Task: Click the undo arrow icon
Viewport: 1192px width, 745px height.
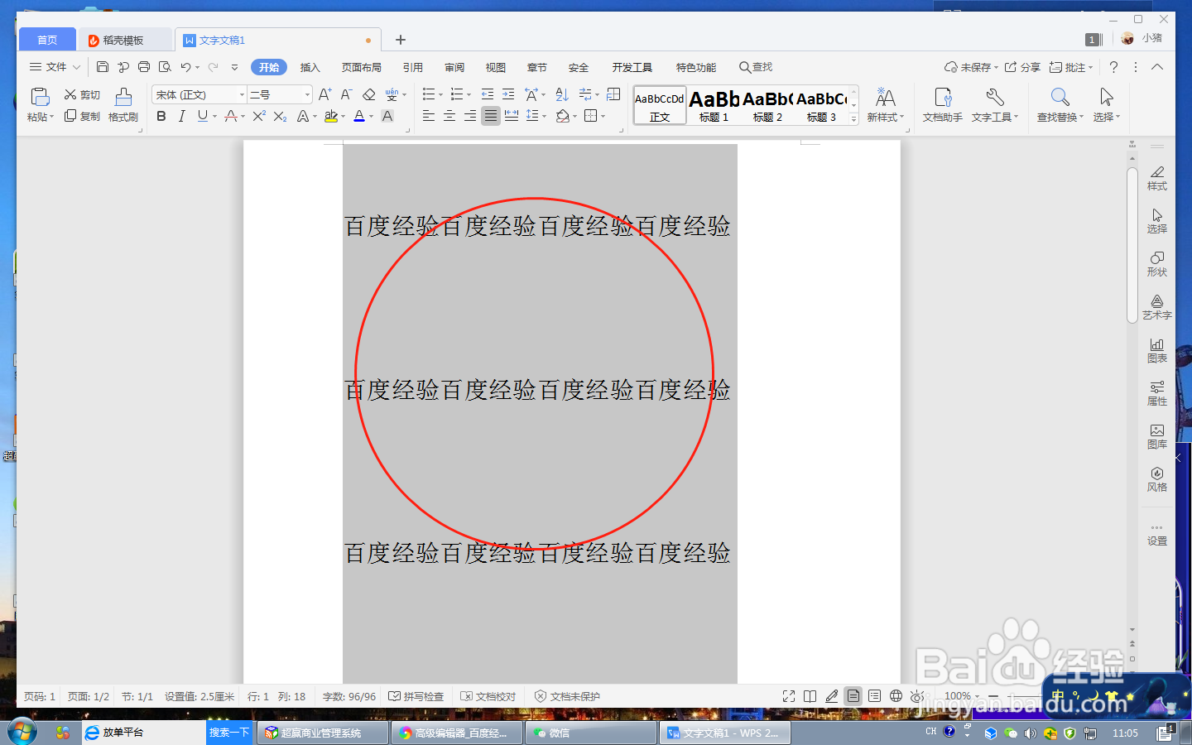Action: pyautogui.click(x=185, y=67)
